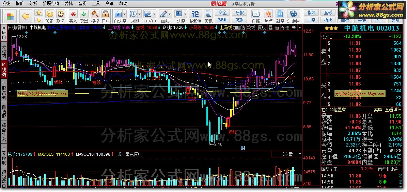Open the 自选股 star folder icon
This screenshot has height=192, width=407.
119,14
